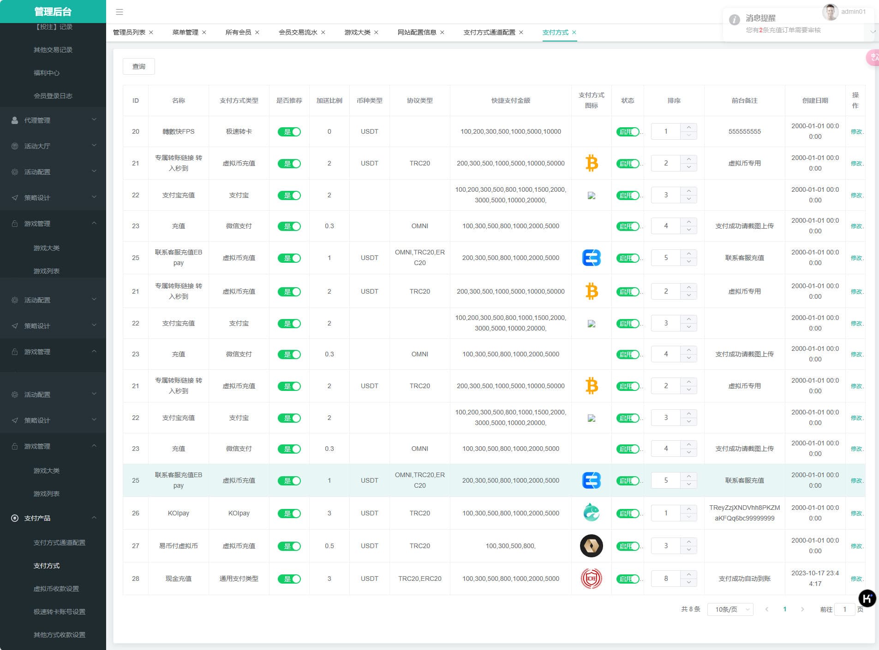Image resolution: width=879 pixels, height=650 pixels.
Task: Increase 排序 value for 现金充值 row
Action: point(688,574)
